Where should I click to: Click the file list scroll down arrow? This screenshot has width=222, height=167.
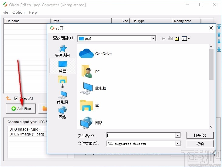coord(211,127)
